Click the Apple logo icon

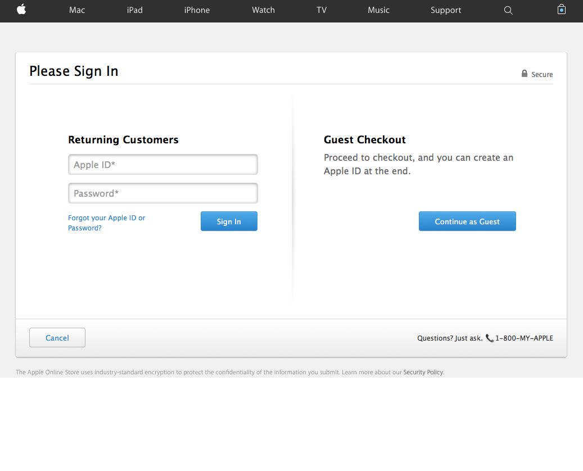21,10
